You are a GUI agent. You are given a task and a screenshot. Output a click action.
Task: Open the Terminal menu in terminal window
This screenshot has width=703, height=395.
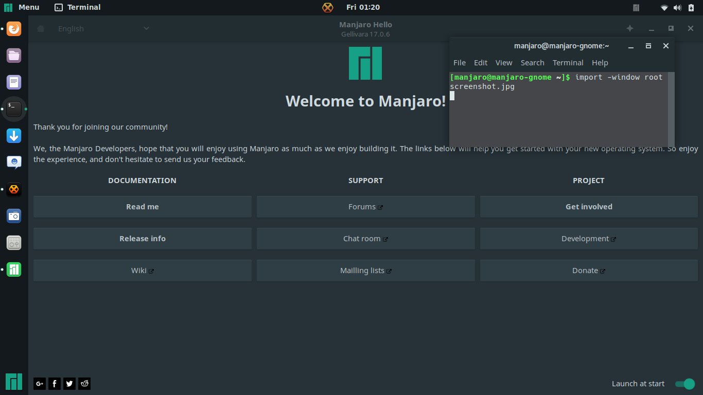568,63
